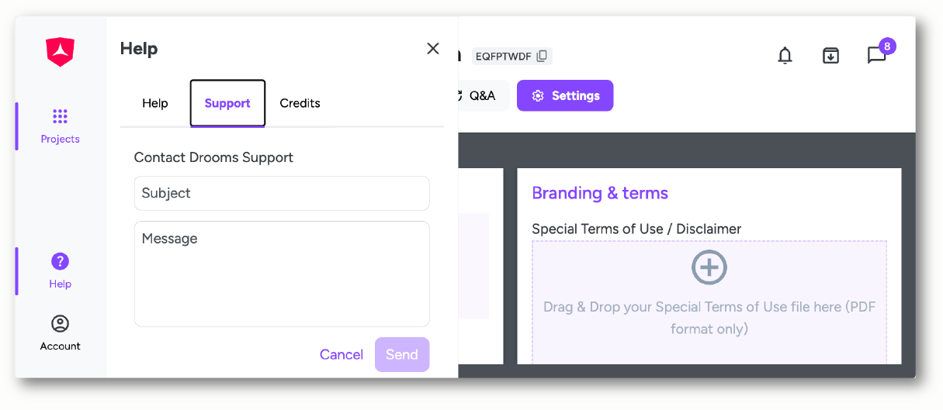Open the notifications bell

[785, 56]
